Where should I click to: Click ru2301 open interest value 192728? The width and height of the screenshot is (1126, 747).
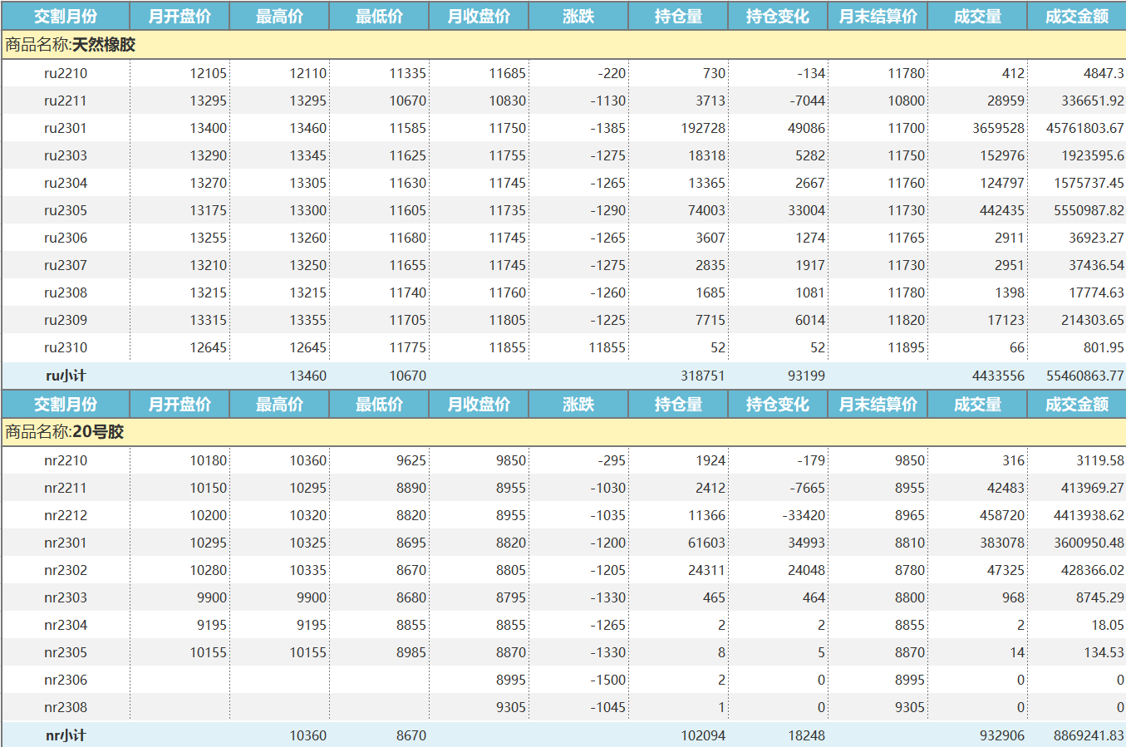[703, 128]
